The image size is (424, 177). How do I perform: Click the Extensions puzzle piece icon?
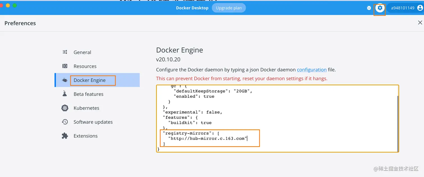tap(65, 136)
